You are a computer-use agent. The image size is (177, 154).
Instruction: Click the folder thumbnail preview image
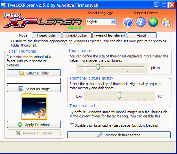coord(34,107)
